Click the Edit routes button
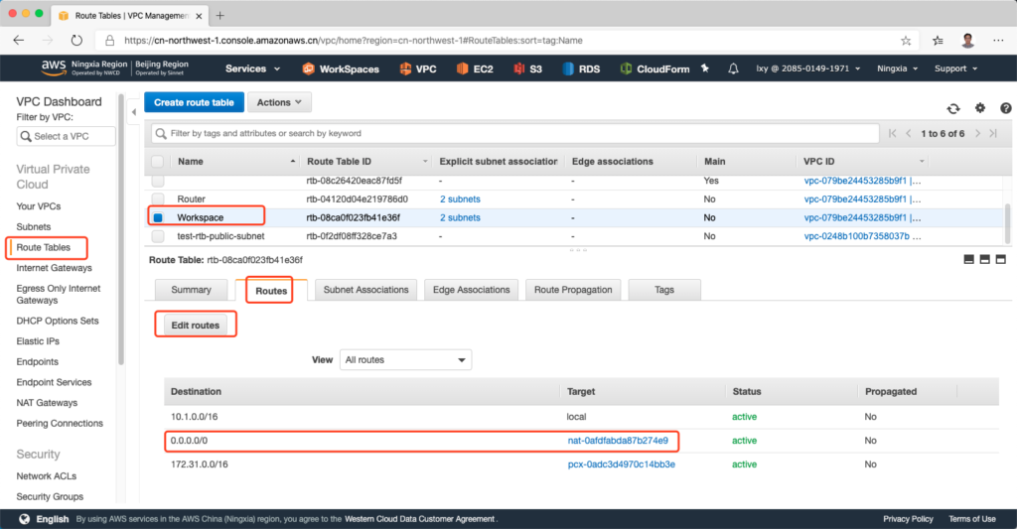This screenshot has width=1017, height=529. pos(196,325)
